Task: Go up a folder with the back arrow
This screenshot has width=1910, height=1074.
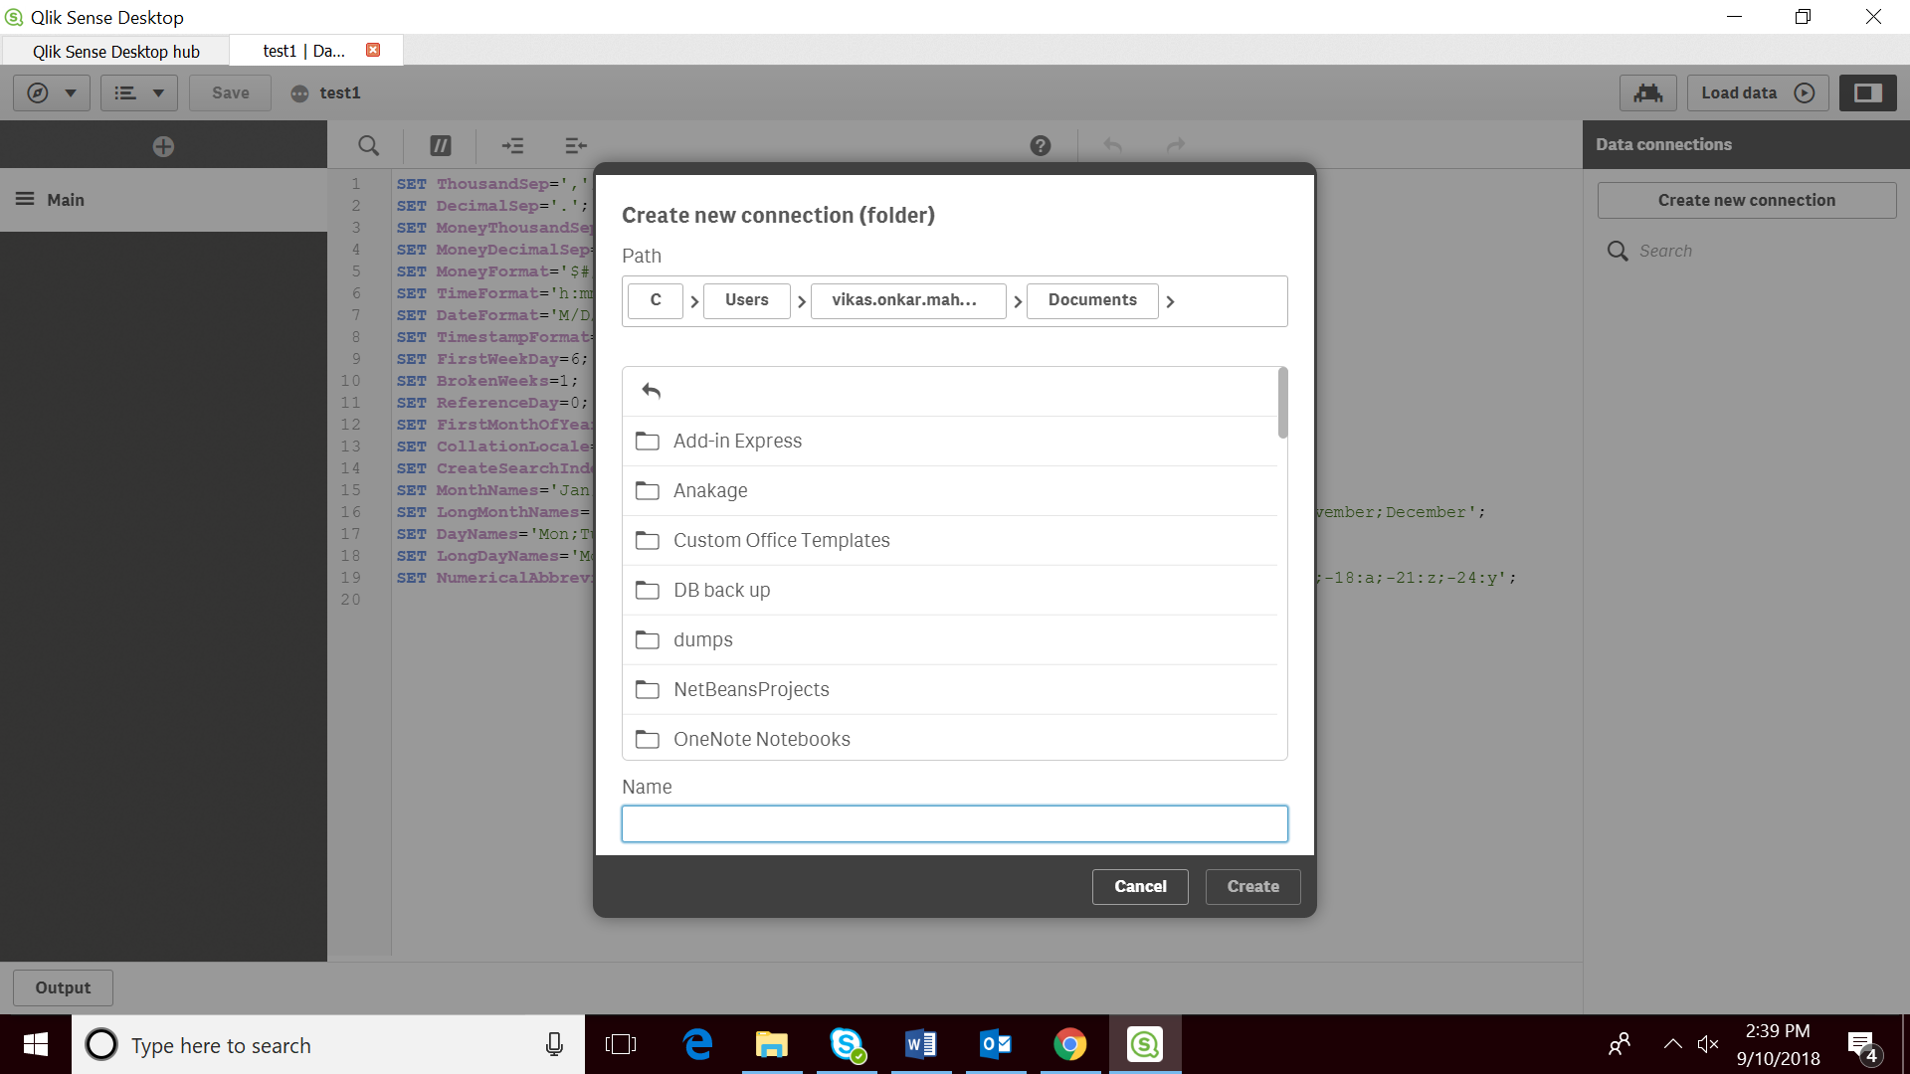Action: click(x=652, y=391)
